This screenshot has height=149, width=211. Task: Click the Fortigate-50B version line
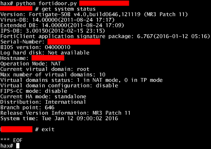[x=94, y=14]
